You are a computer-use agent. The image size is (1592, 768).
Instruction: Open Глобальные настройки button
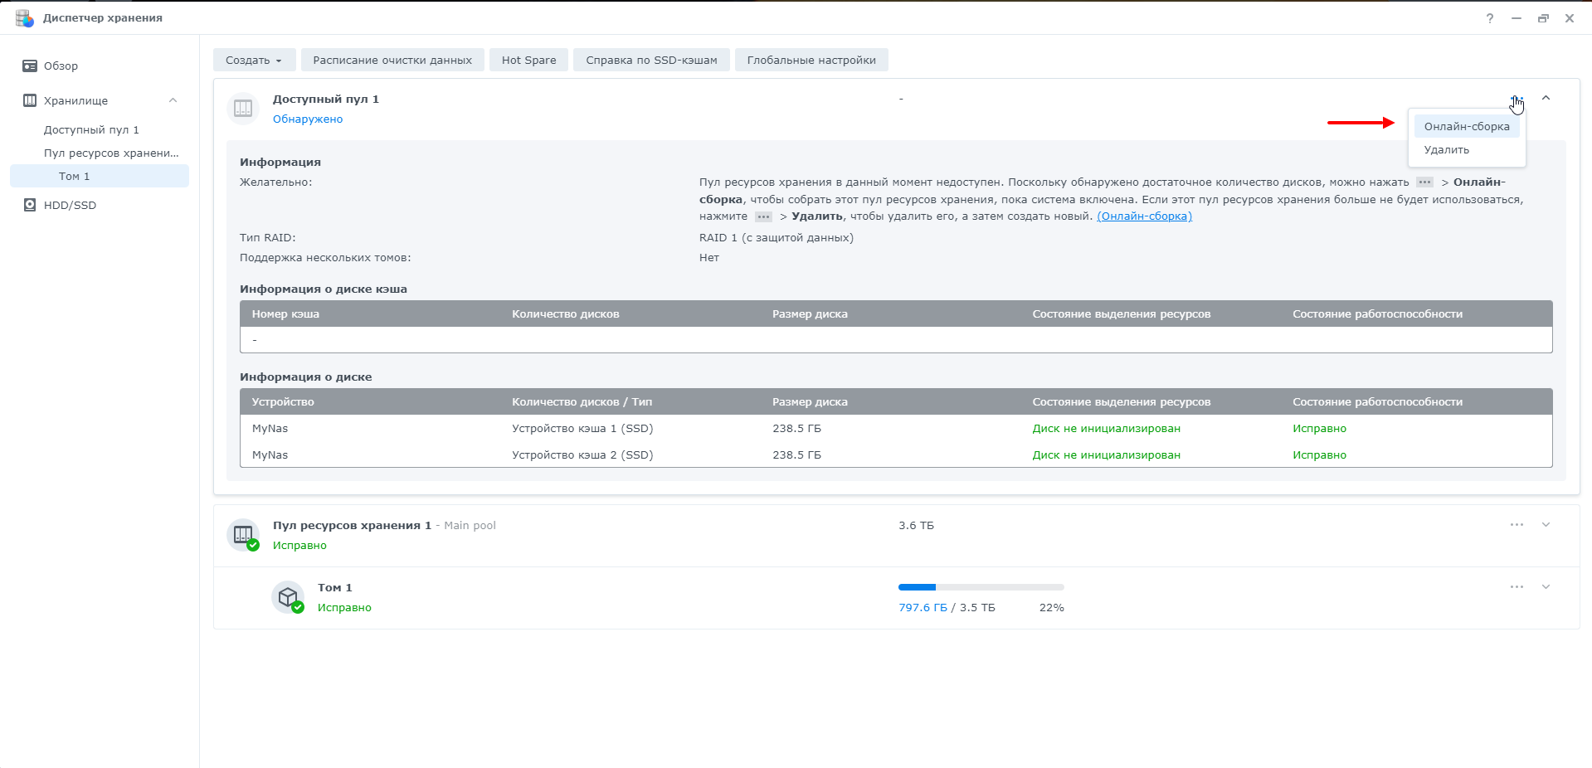point(811,60)
